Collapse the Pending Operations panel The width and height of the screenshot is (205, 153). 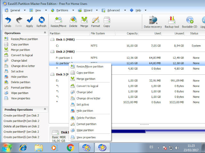pyautogui.click(x=45, y=109)
